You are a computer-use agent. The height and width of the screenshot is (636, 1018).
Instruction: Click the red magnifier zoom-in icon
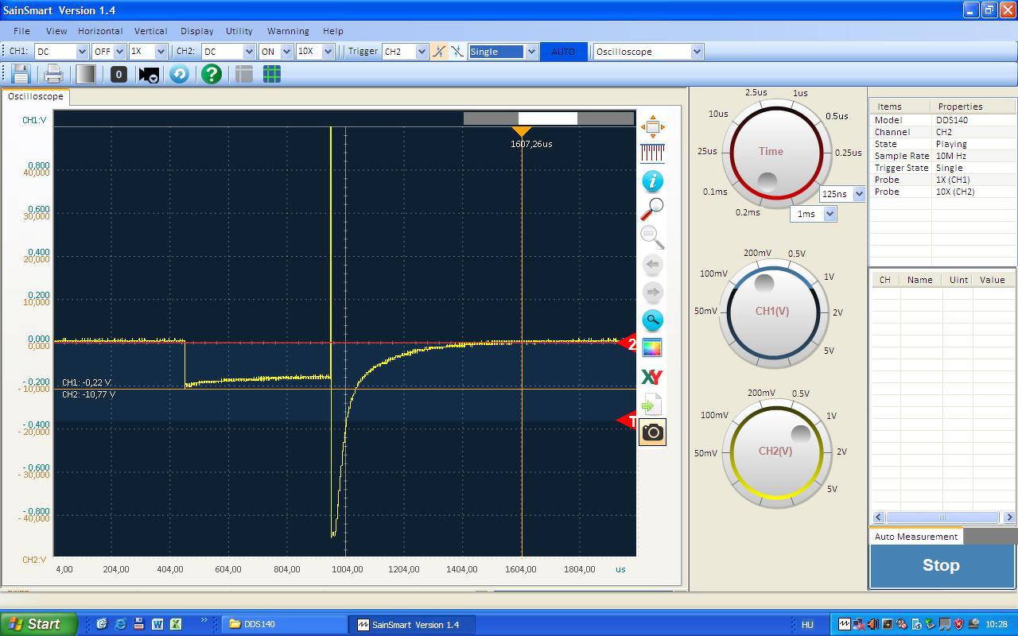(x=652, y=208)
